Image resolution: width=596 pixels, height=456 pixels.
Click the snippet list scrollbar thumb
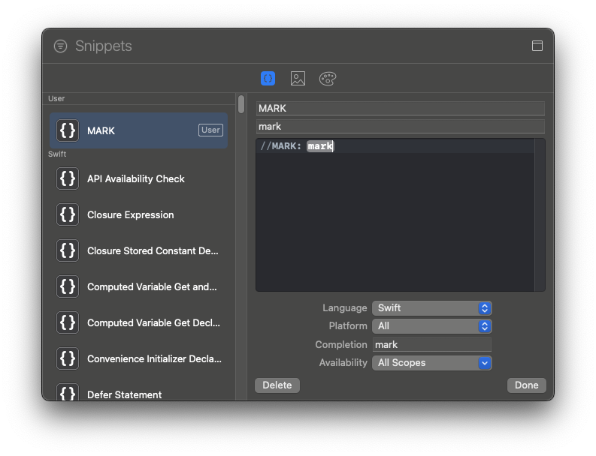coord(241,104)
